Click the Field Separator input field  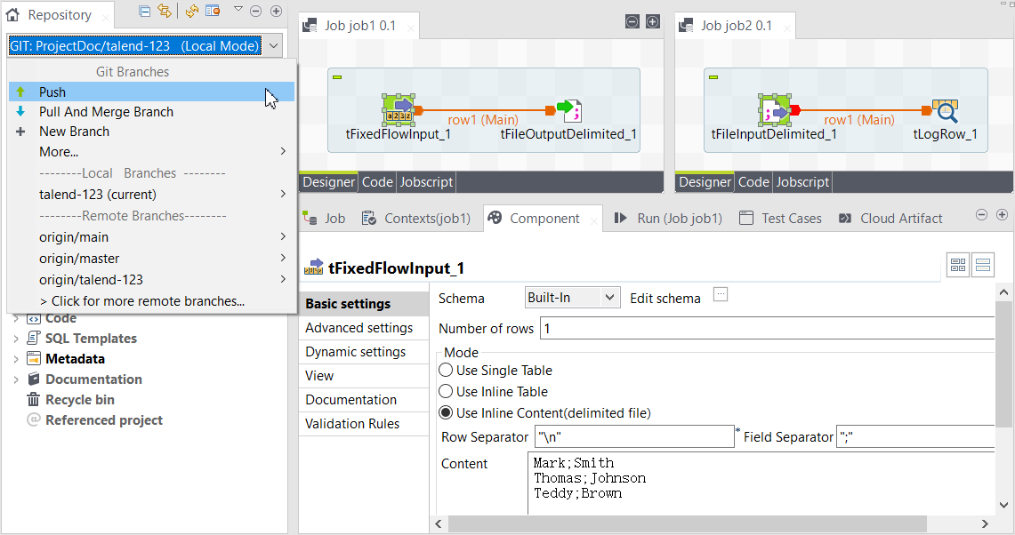tap(916, 436)
